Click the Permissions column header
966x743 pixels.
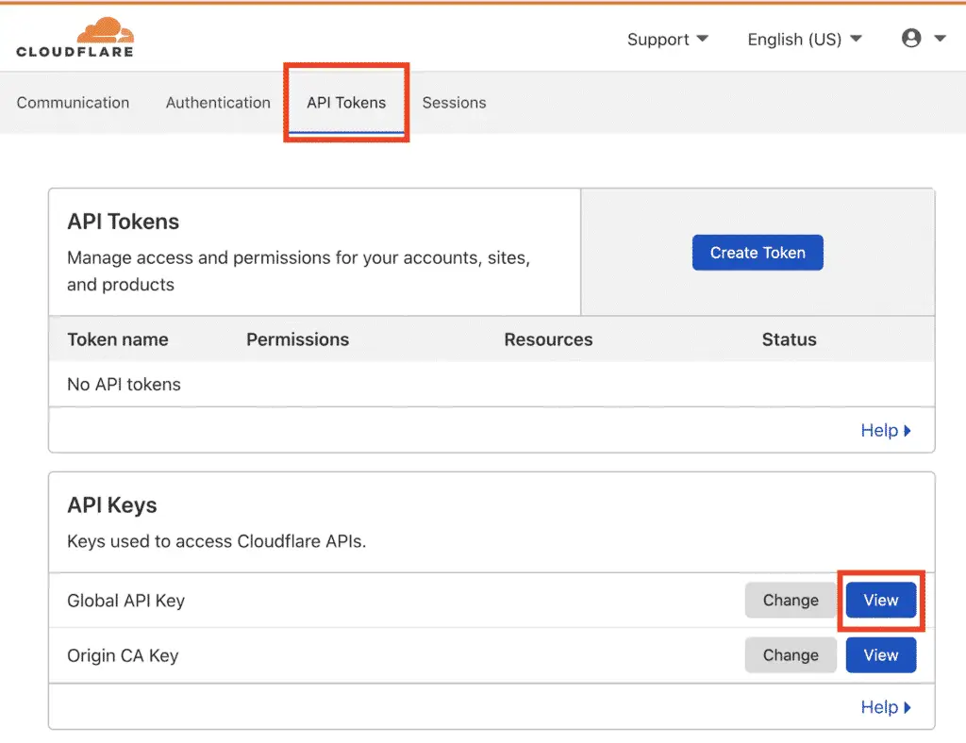297,339
